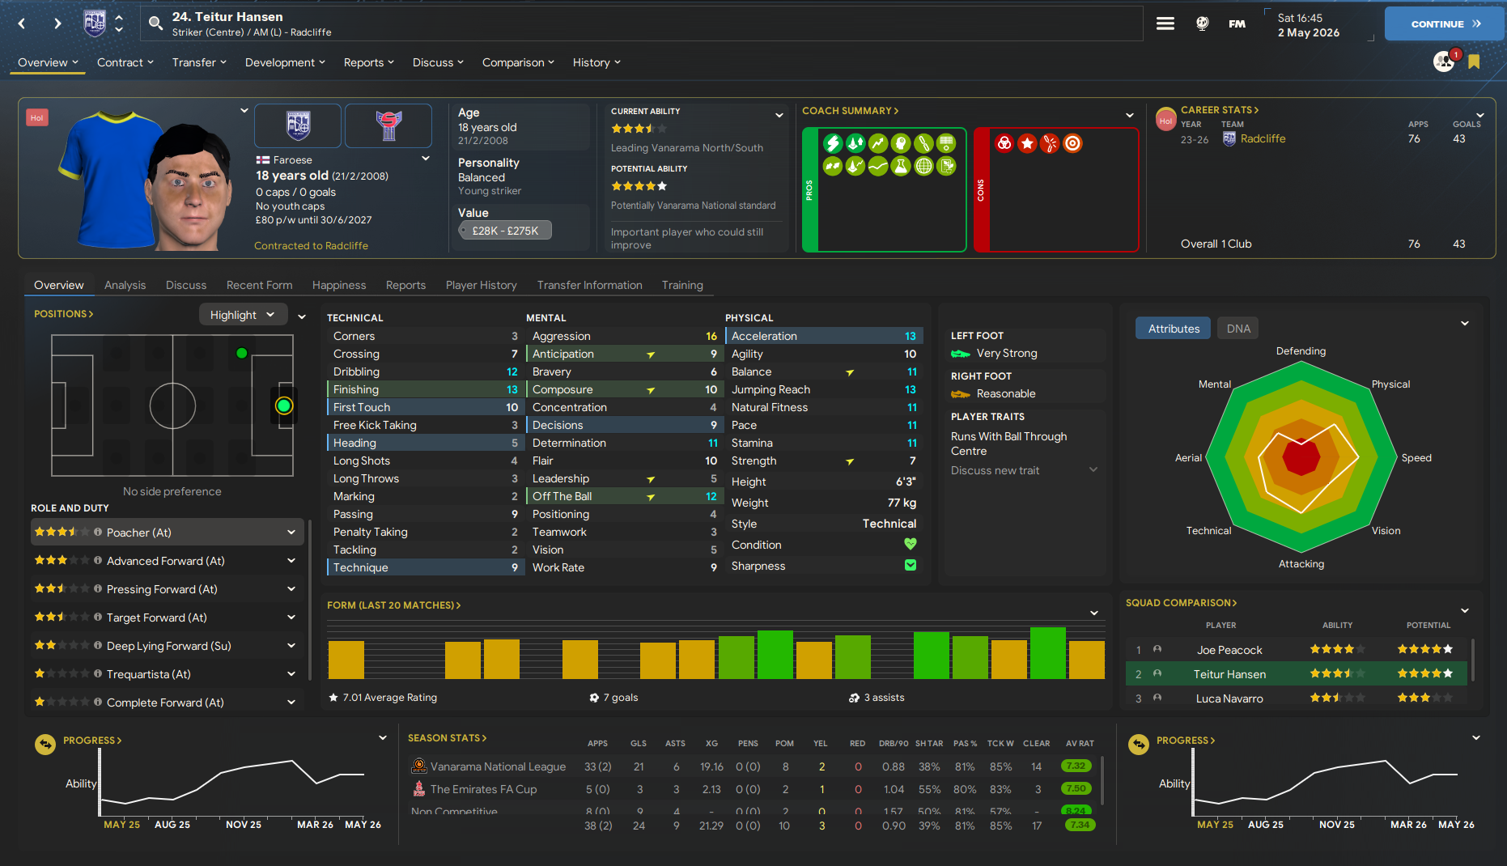
Task: Open the Positions link
Action: 63,314
